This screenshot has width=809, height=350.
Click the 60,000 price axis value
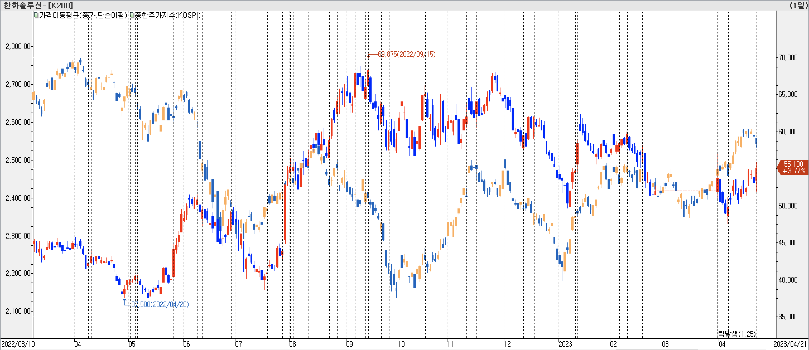pyautogui.click(x=788, y=132)
